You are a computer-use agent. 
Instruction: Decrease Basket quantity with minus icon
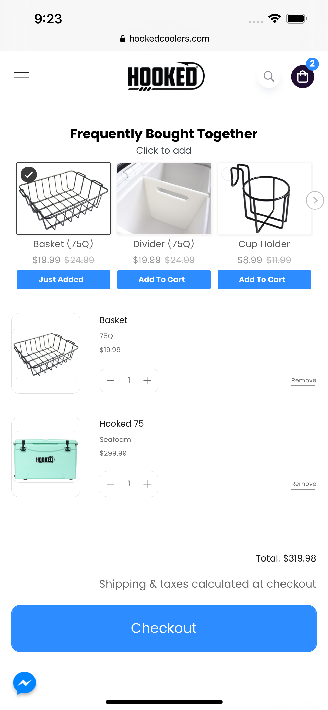tap(110, 381)
